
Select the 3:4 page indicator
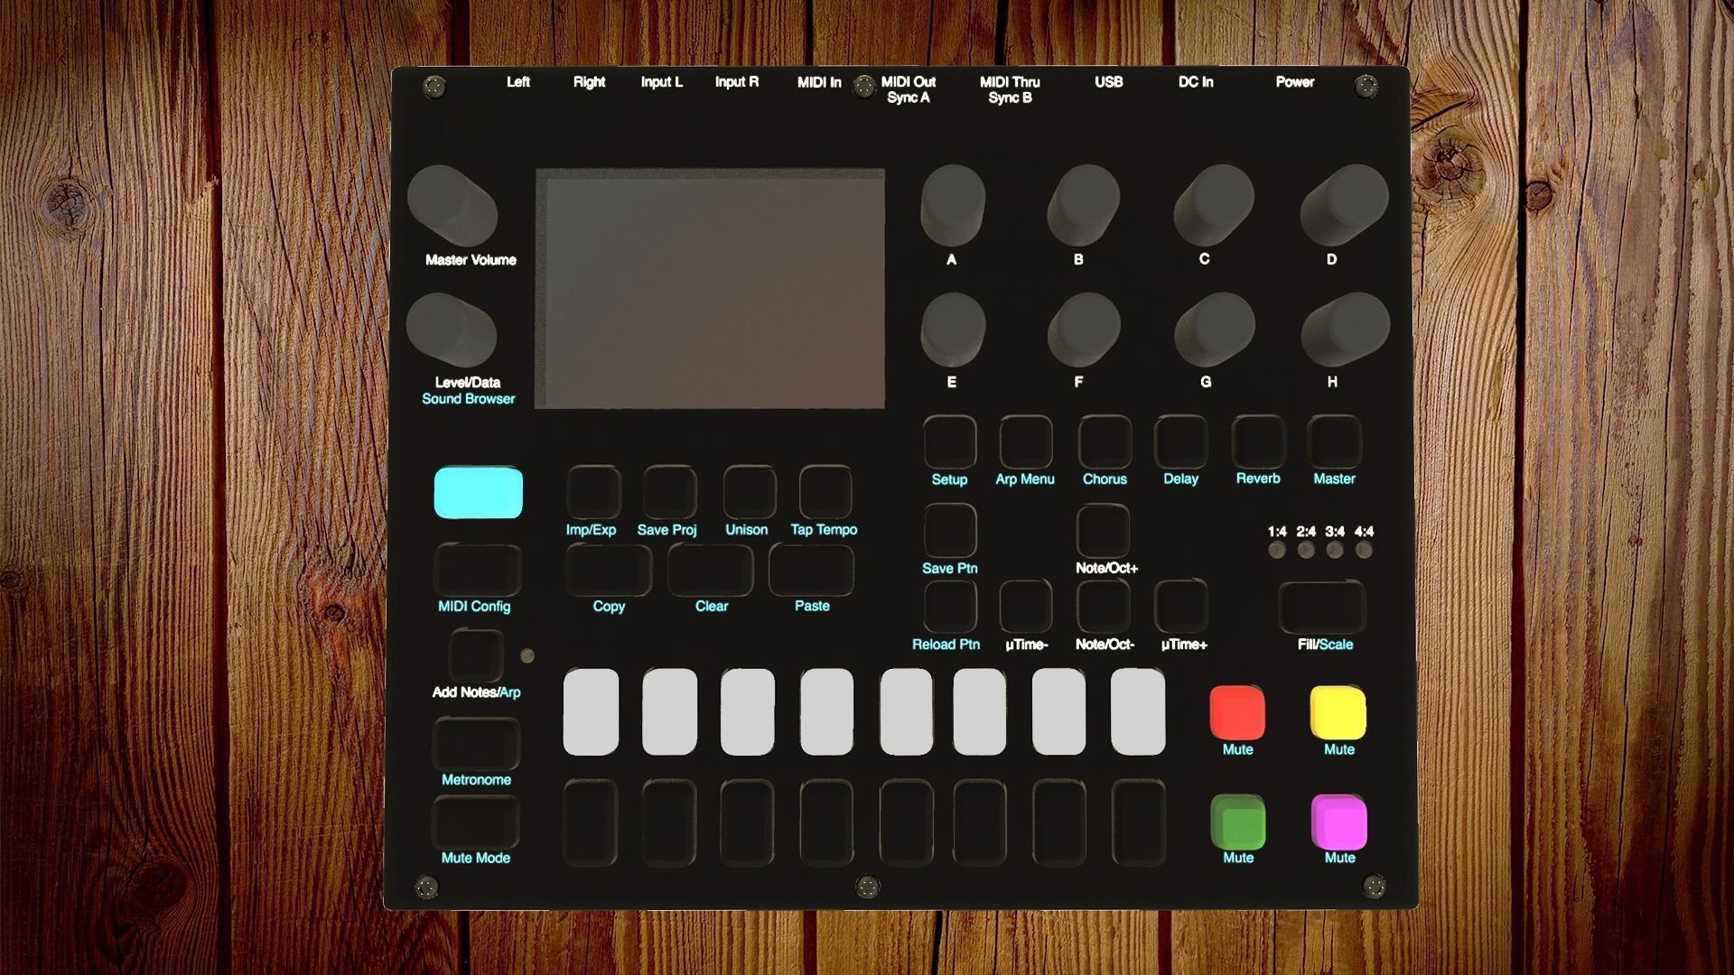coord(1335,550)
